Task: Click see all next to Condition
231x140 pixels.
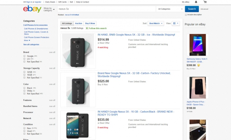Action: pyautogui.click(x=52, y=124)
